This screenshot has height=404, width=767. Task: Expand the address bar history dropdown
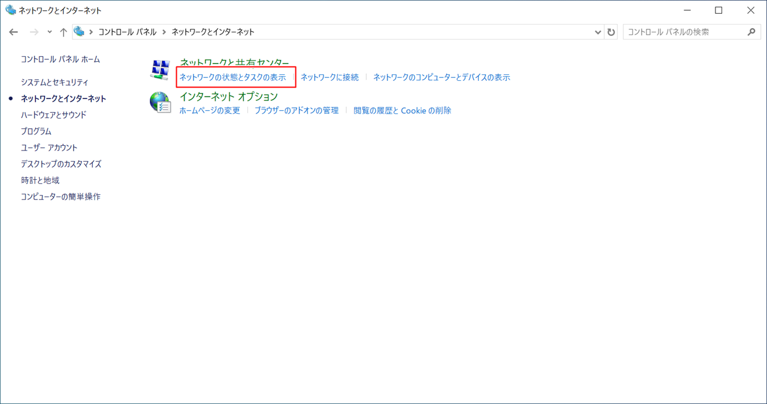[597, 32]
